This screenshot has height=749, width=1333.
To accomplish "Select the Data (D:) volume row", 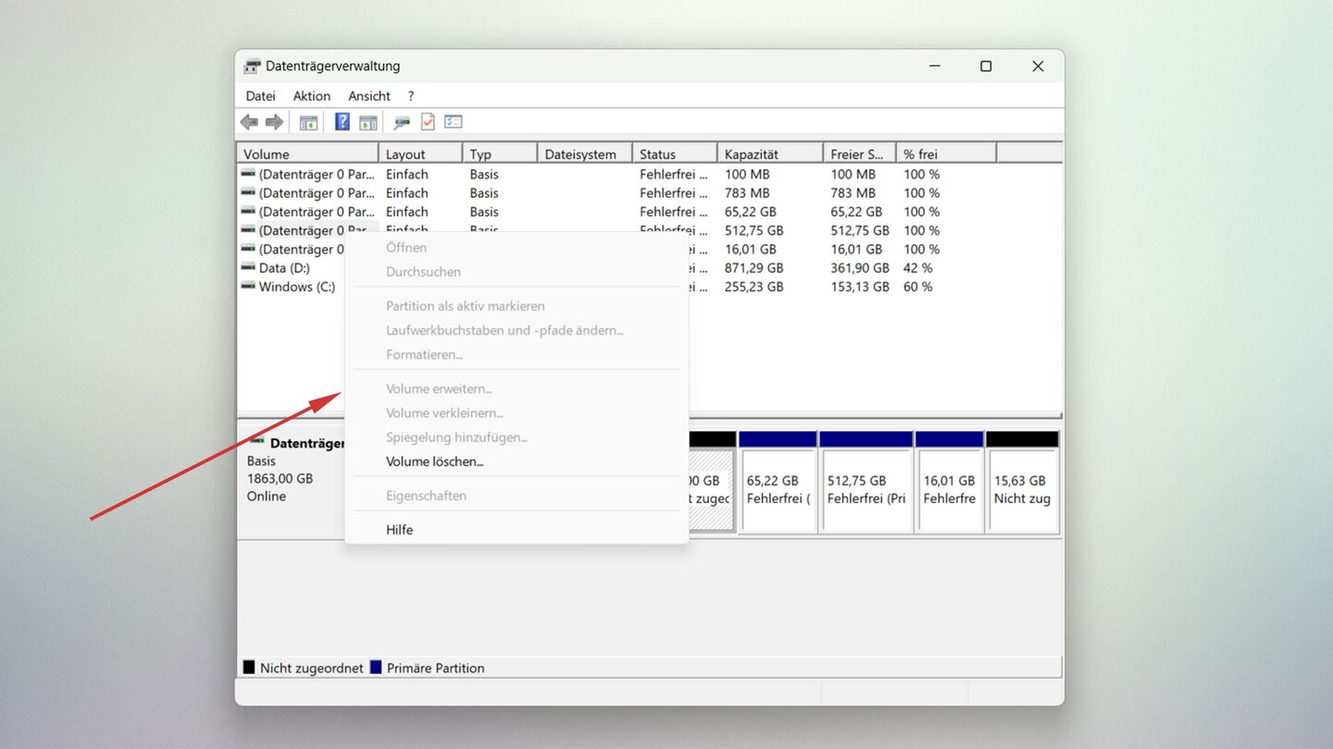I will (x=284, y=268).
